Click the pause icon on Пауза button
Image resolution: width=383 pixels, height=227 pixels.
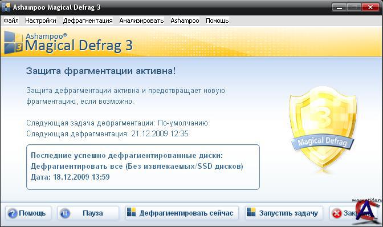pyautogui.click(x=65, y=213)
